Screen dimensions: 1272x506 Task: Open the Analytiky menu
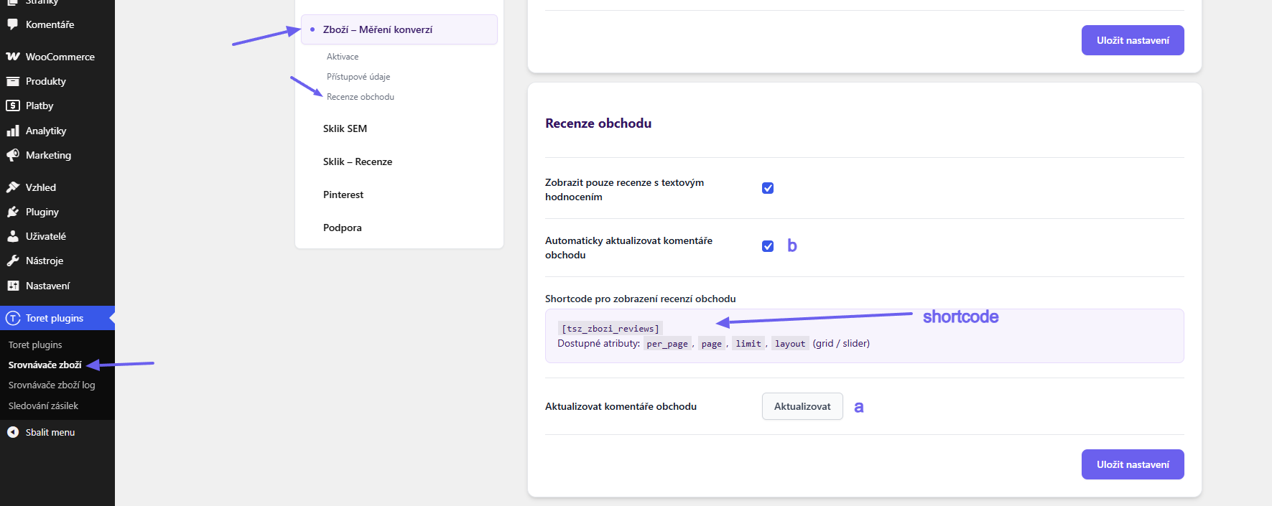(46, 131)
